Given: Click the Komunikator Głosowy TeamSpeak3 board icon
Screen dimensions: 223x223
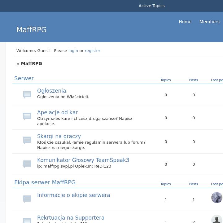Looking at the screenshot, I should pyautogui.click(x=27, y=164).
